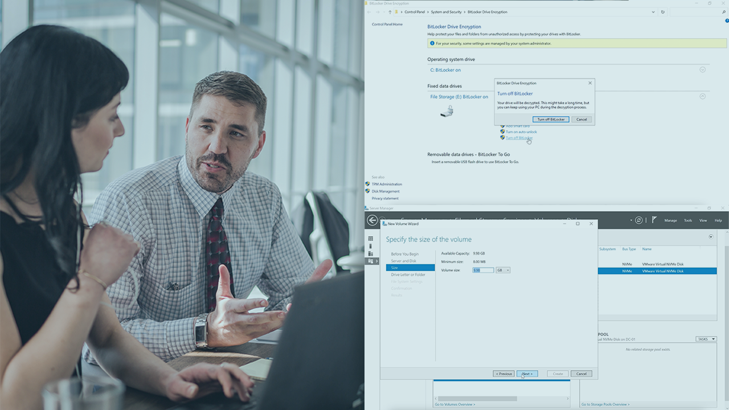Screen dimensions: 729x410
Task: Click the Server Manager back arrow icon
Action: coord(372,220)
